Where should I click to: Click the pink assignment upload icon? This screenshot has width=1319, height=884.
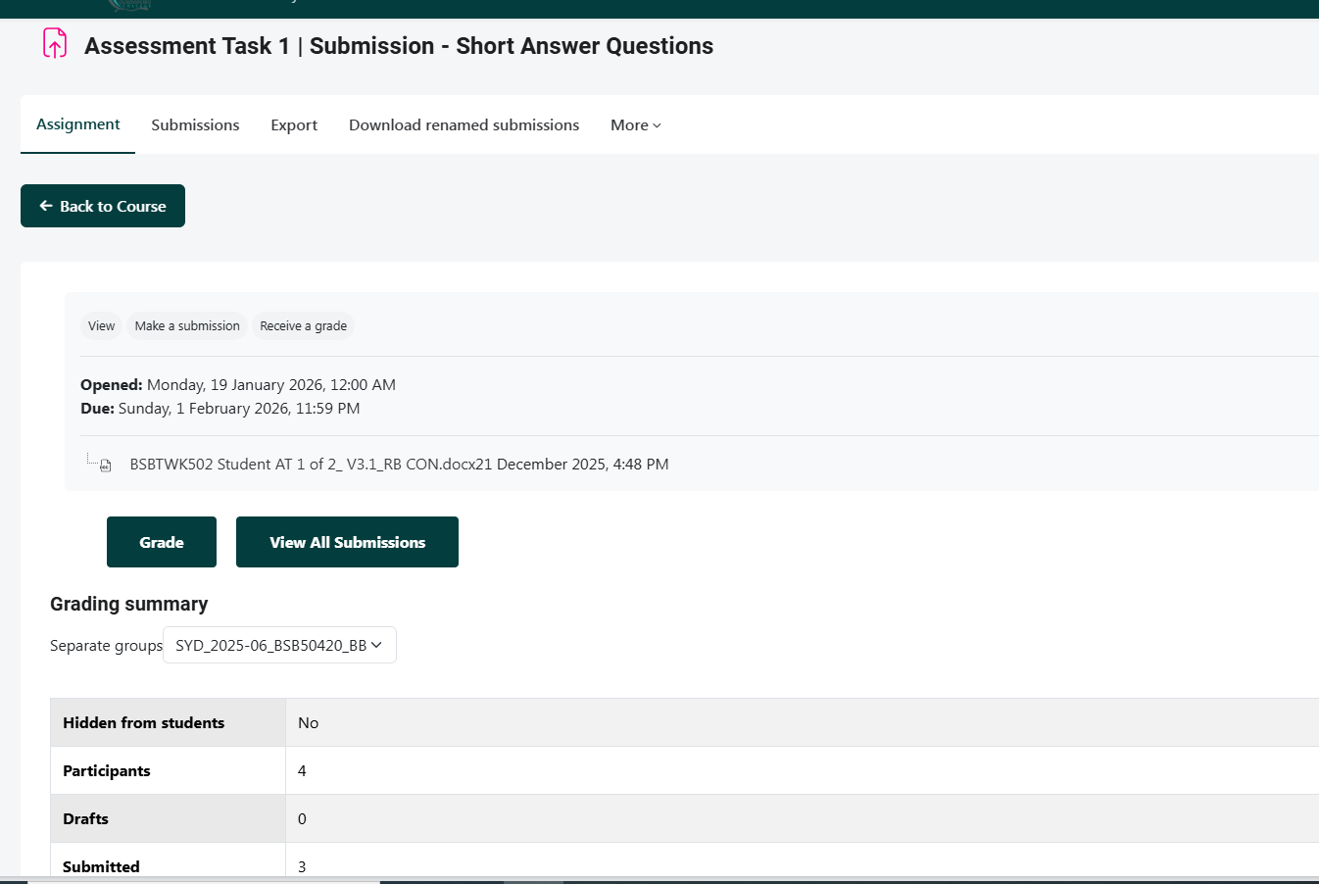coord(55,44)
